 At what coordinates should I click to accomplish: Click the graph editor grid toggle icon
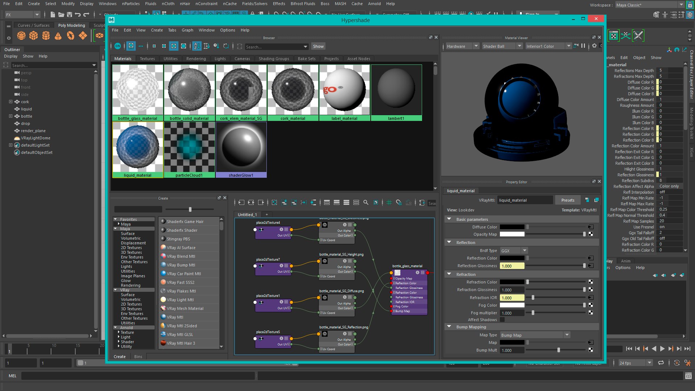tap(389, 203)
